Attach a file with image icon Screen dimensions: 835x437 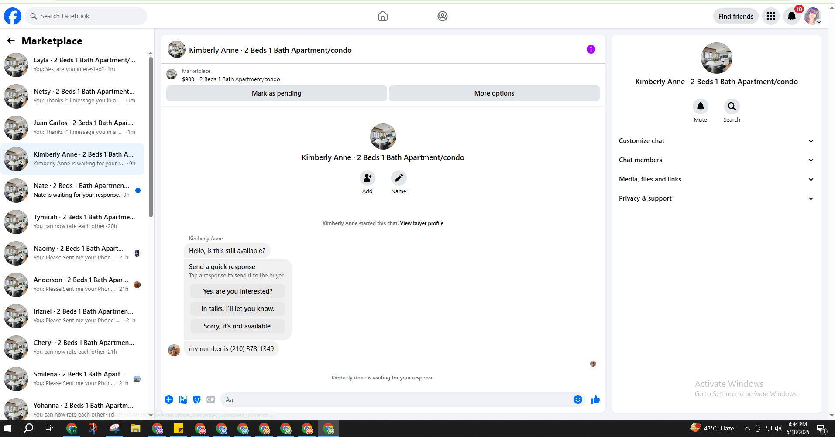(x=183, y=399)
